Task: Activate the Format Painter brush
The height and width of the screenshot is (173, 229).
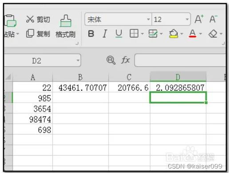Action: pyautogui.click(x=66, y=21)
